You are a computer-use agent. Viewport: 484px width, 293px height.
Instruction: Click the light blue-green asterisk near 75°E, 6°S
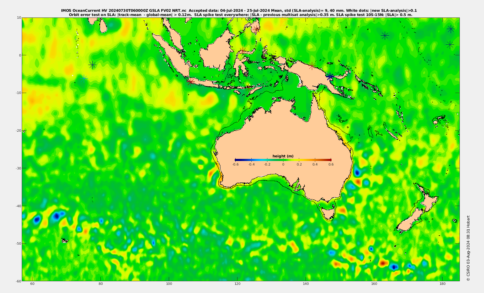[x=84, y=79]
